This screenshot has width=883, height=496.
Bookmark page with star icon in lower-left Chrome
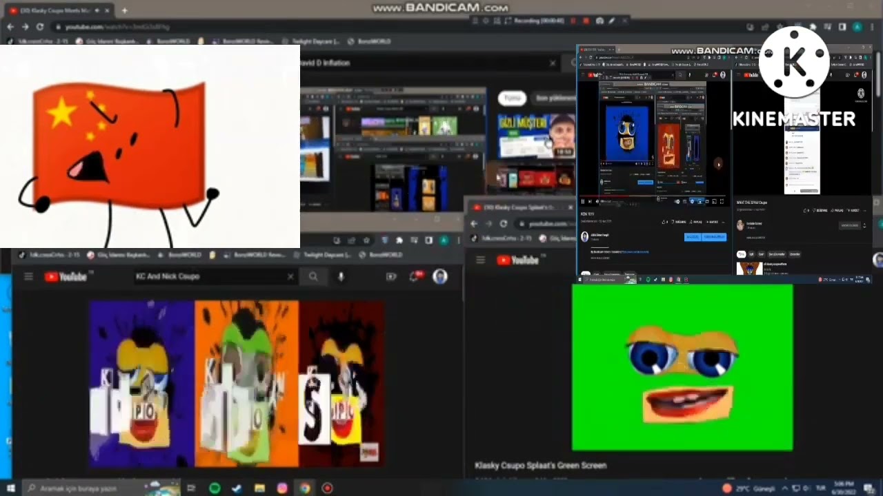366,240
